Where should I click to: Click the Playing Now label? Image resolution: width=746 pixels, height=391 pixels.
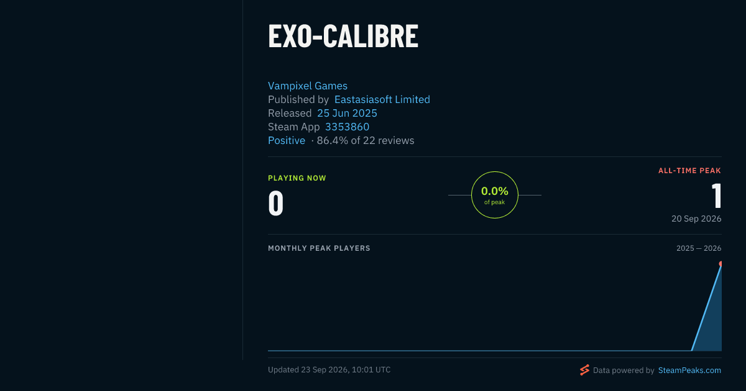pos(297,178)
